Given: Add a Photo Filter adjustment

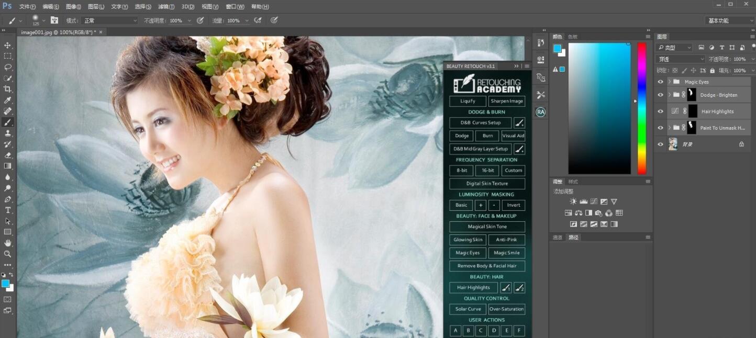Looking at the screenshot, I should click(599, 213).
